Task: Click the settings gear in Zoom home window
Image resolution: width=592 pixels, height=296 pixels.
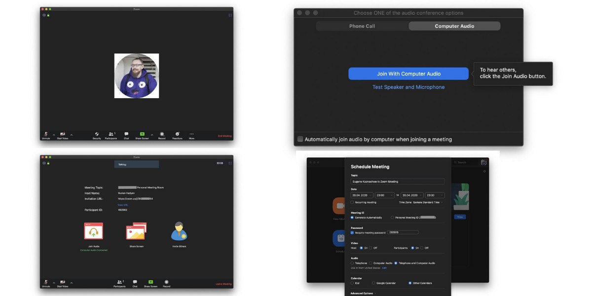Action: pos(484,171)
